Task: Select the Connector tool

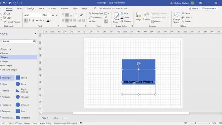Action: pyautogui.click(x=95, y=17)
